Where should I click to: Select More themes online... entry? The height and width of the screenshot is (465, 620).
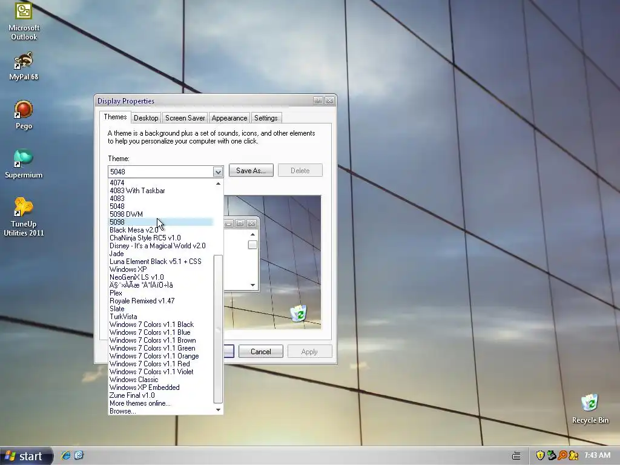coord(161,403)
